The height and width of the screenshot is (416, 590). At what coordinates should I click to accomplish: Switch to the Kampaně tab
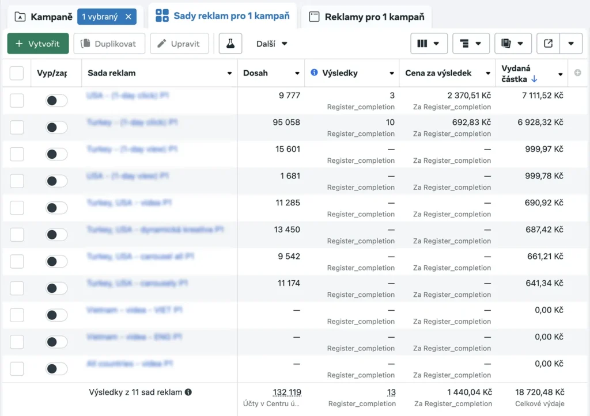[x=44, y=17]
